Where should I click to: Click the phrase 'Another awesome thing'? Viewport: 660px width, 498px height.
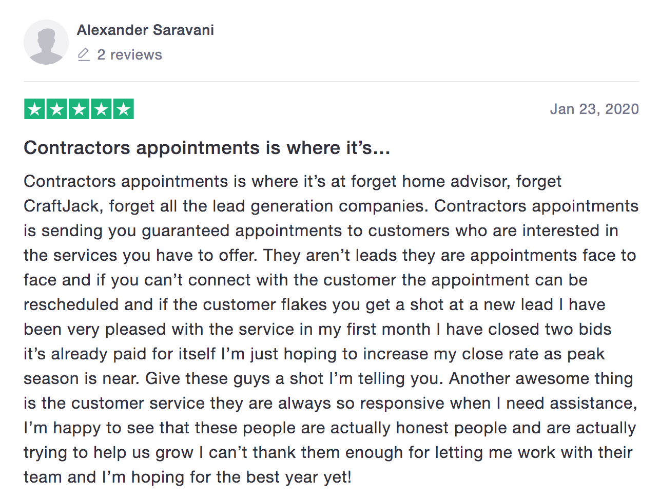coord(541,378)
